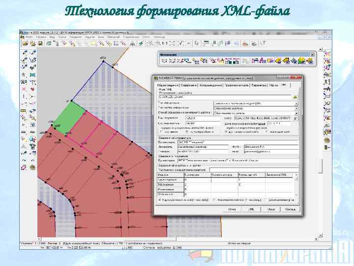Select the first radio option below the table
Image resolution: width=354 pixels, height=266 pixels.
(160, 200)
